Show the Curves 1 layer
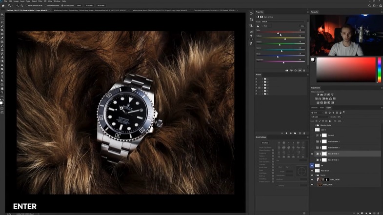 coord(312,135)
